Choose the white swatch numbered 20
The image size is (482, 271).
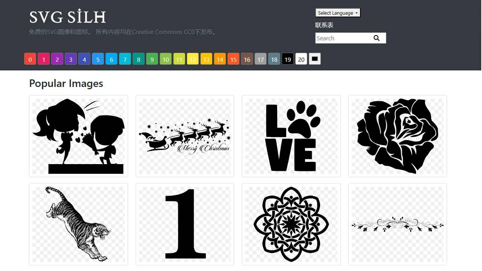pyautogui.click(x=301, y=59)
